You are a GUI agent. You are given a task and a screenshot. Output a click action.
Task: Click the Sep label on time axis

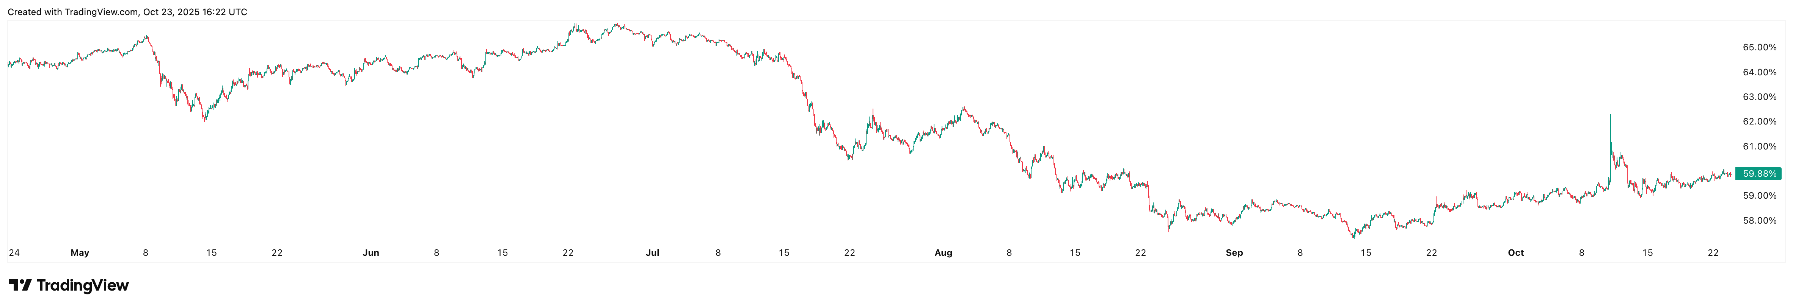[x=1234, y=253]
